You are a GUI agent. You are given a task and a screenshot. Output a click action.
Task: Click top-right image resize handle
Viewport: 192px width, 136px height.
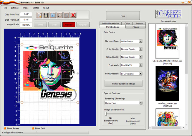tap(78, 44)
